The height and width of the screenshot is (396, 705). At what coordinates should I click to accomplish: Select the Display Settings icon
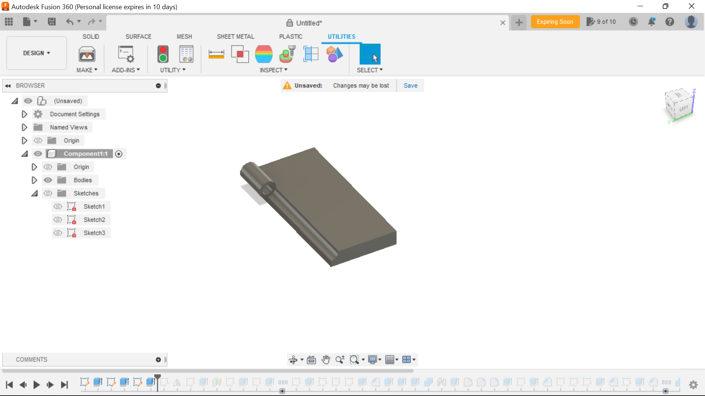(x=373, y=360)
